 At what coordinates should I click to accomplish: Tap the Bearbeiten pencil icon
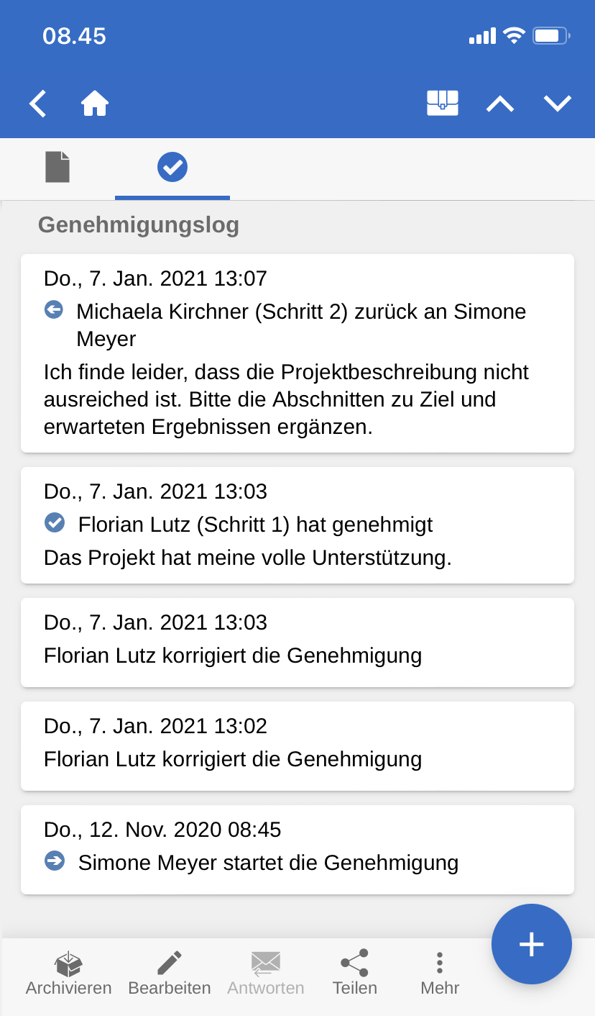(170, 963)
